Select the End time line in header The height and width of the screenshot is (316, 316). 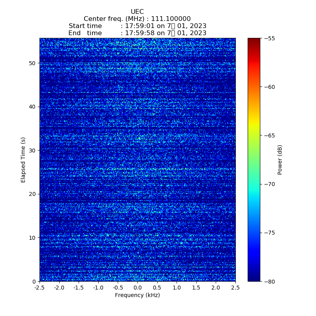pos(137,33)
